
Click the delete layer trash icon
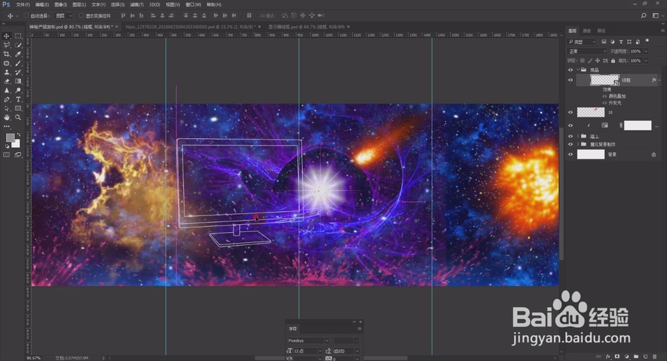(654, 356)
